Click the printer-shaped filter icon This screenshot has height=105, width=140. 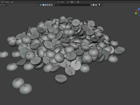coord(52,5)
